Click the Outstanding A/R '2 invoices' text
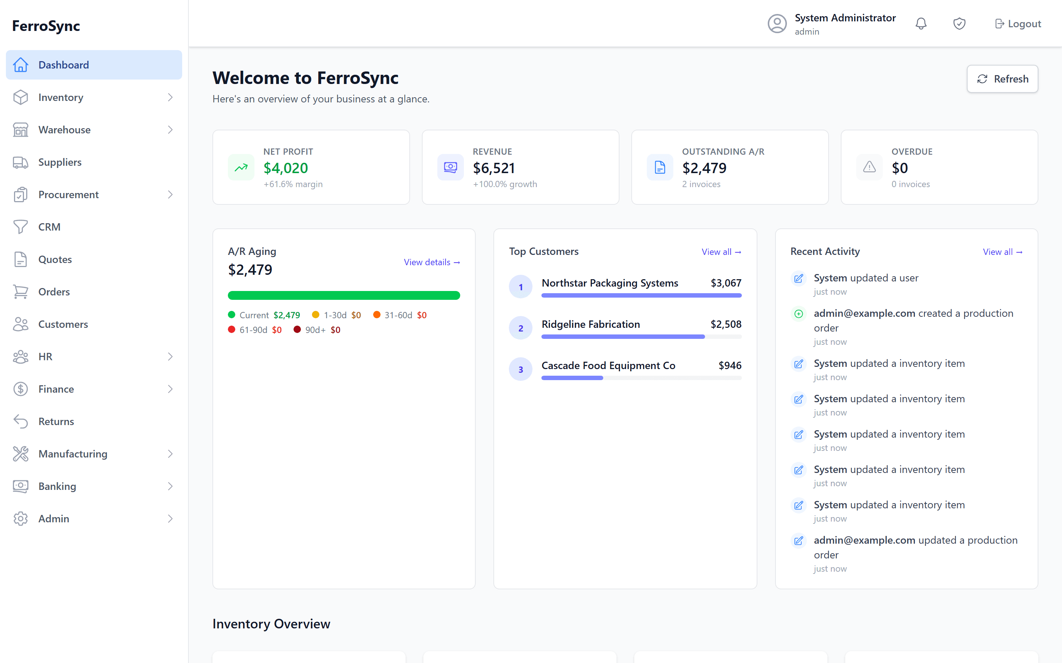Image resolution: width=1062 pixels, height=663 pixels. click(701, 184)
